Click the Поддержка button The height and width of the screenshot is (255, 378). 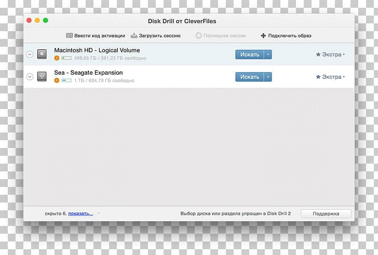coord(326,213)
